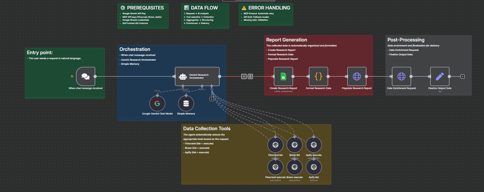484x192 pixels.
Task: Click 'Firecrawl (list + execute)' note line
Action: click(198, 144)
